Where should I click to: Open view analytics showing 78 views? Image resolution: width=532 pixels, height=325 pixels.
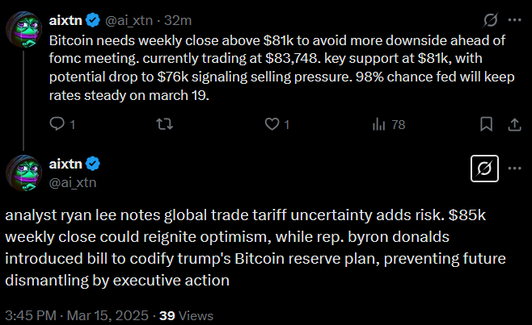[389, 124]
